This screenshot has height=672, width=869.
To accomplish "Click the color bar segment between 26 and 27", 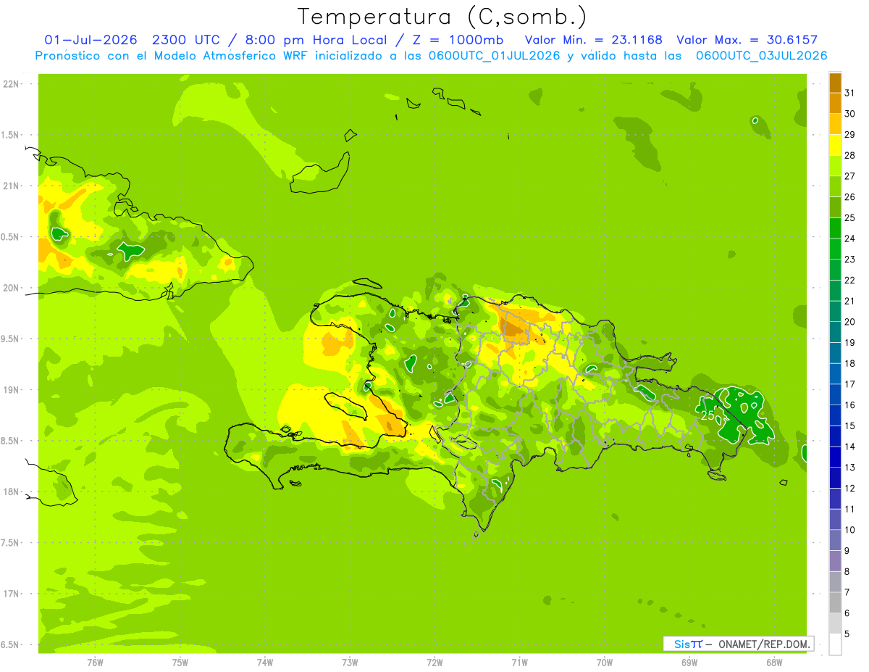I will pos(835,186).
